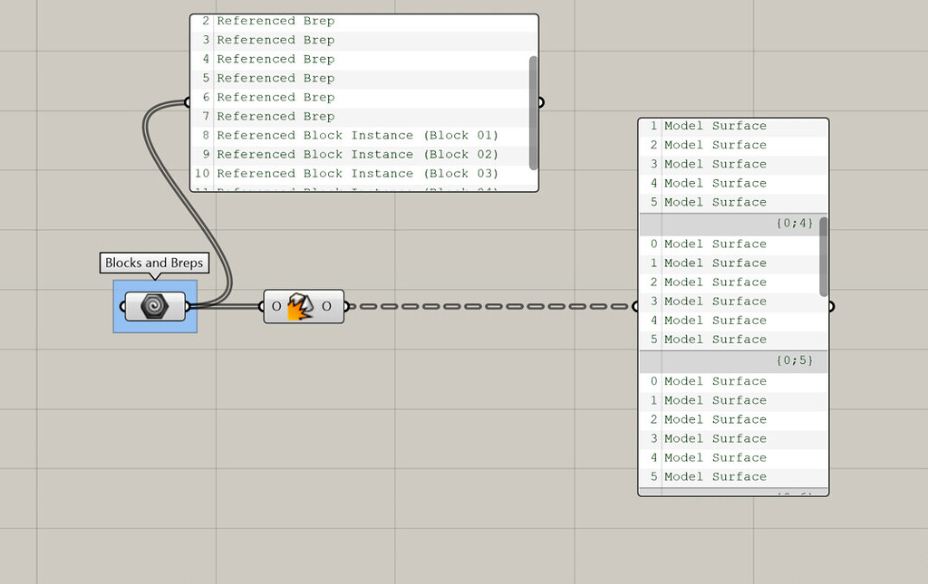The width and height of the screenshot is (928, 584).
Task: Select the spiral Geometry Pipeline component icon
Action: click(153, 306)
